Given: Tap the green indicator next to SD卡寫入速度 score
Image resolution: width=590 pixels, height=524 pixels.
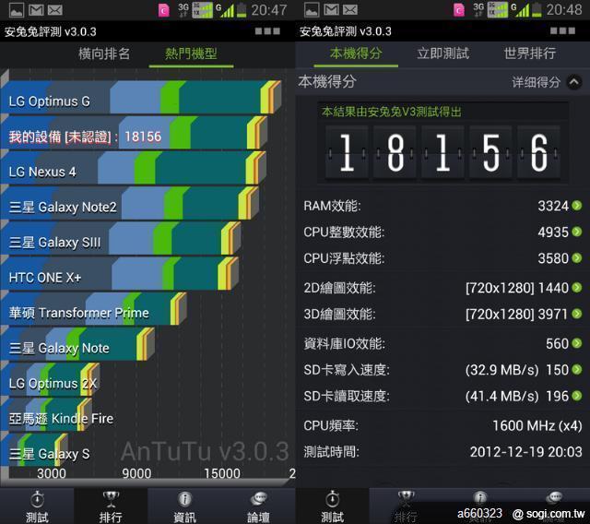Looking at the screenshot, I should coord(577,369).
